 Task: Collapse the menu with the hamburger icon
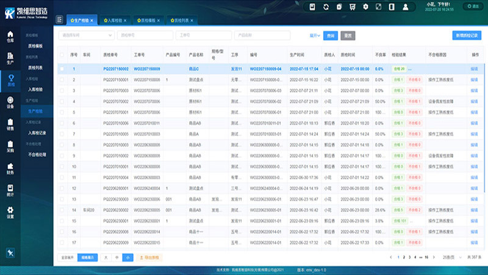[x=59, y=20]
